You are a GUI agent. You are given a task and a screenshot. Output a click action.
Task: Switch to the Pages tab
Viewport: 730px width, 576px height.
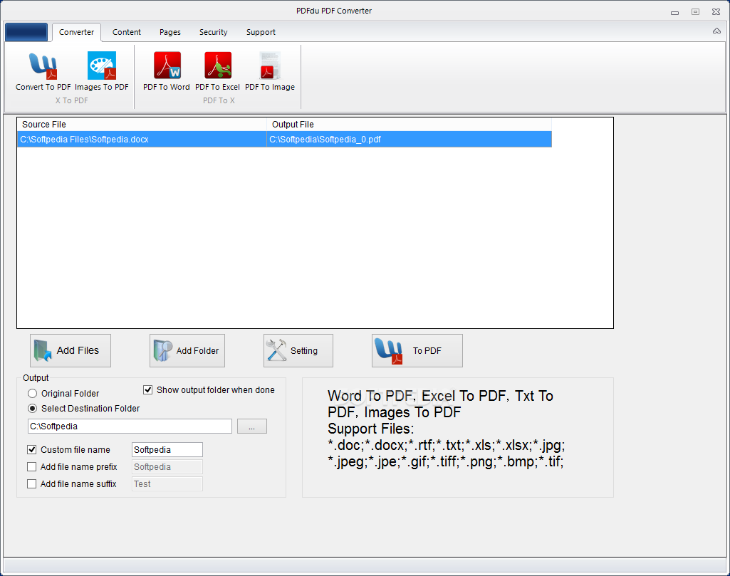pyautogui.click(x=170, y=32)
